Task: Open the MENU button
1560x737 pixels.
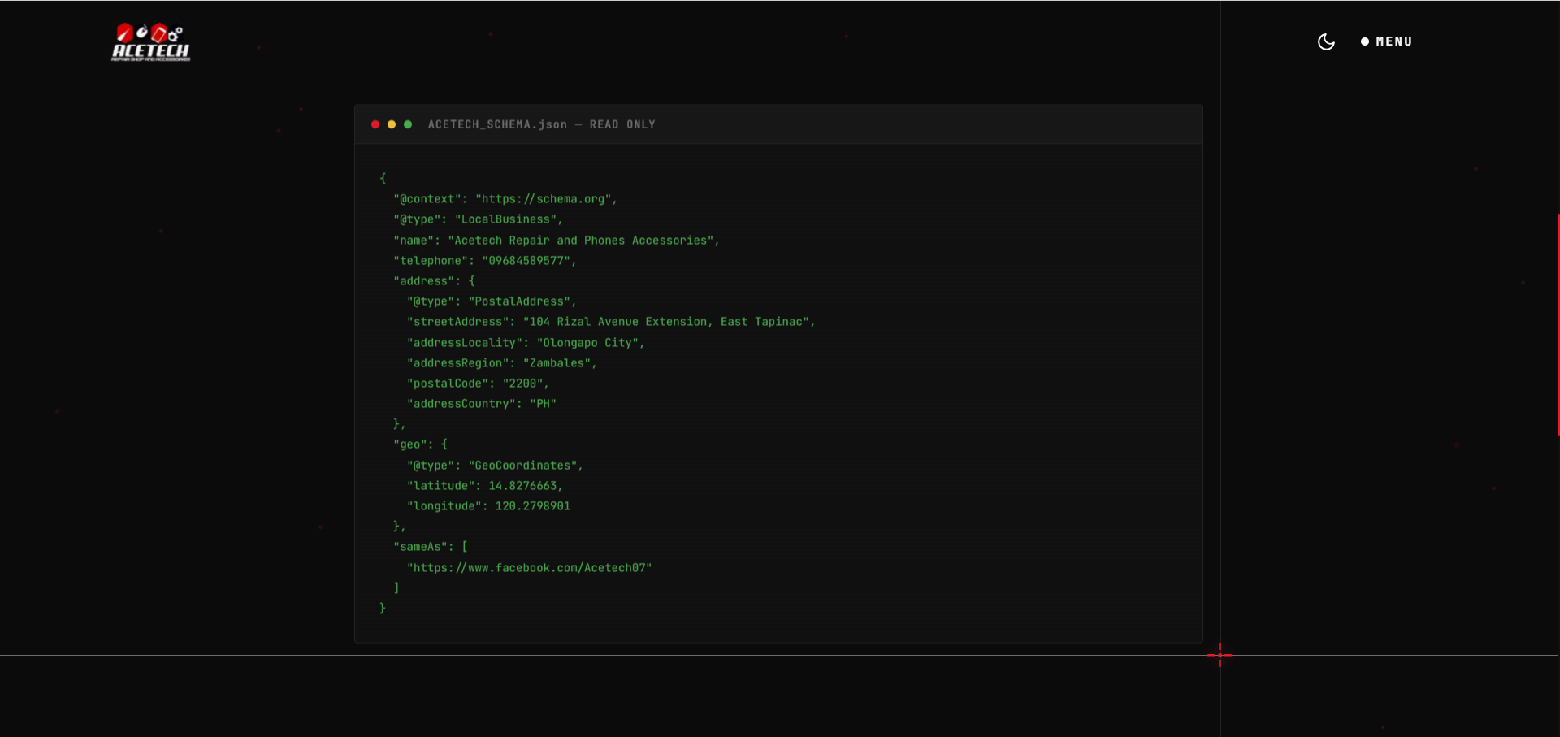Action: 1387,41
